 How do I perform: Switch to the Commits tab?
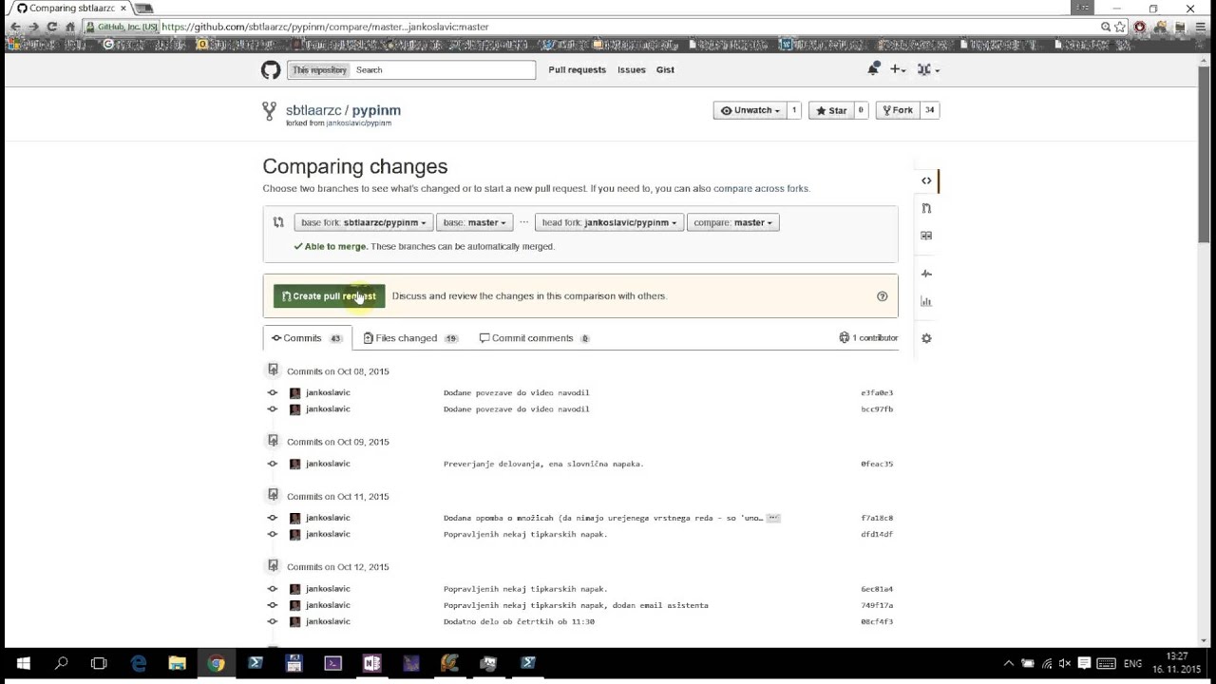[307, 338]
